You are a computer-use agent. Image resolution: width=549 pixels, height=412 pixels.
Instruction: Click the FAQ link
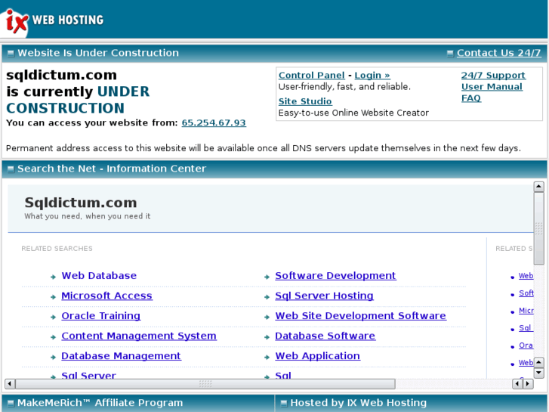pos(471,98)
